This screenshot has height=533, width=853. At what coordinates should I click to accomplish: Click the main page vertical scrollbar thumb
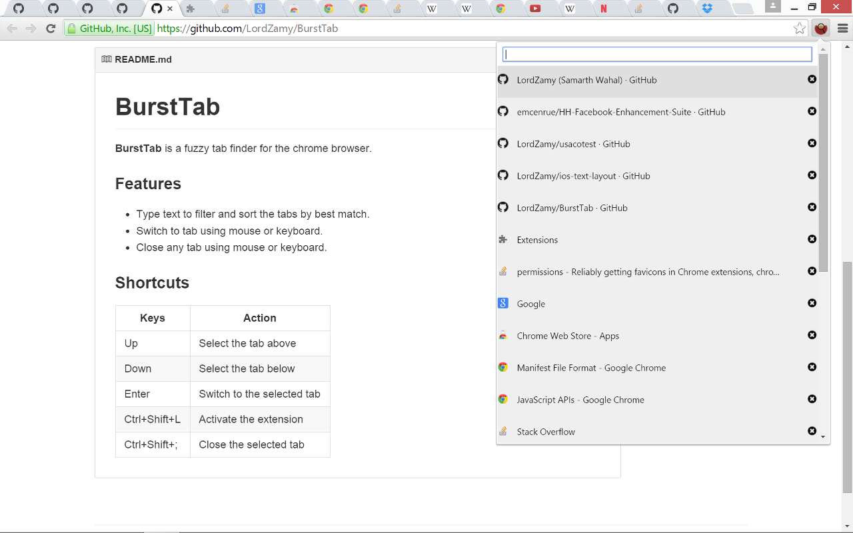click(848, 377)
